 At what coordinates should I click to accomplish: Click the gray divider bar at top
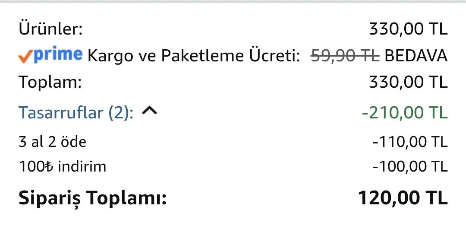pyautogui.click(x=233, y=1)
